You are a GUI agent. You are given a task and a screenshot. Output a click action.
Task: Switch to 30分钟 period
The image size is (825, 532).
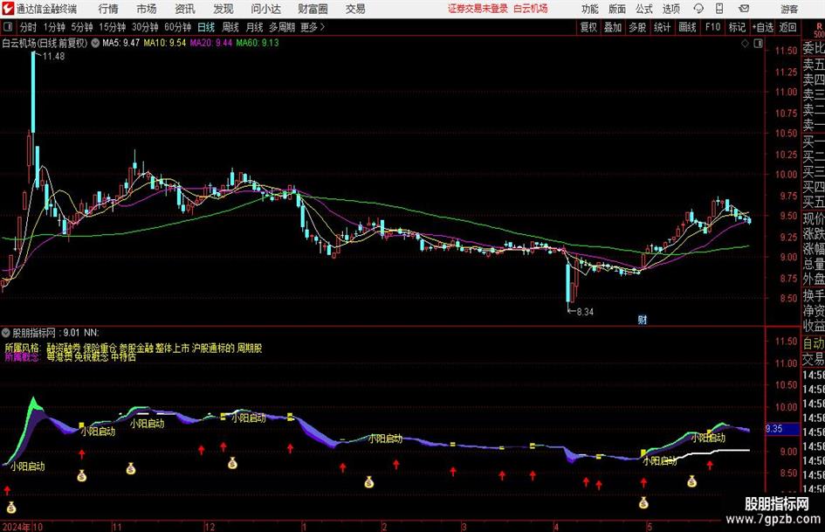(145, 27)
